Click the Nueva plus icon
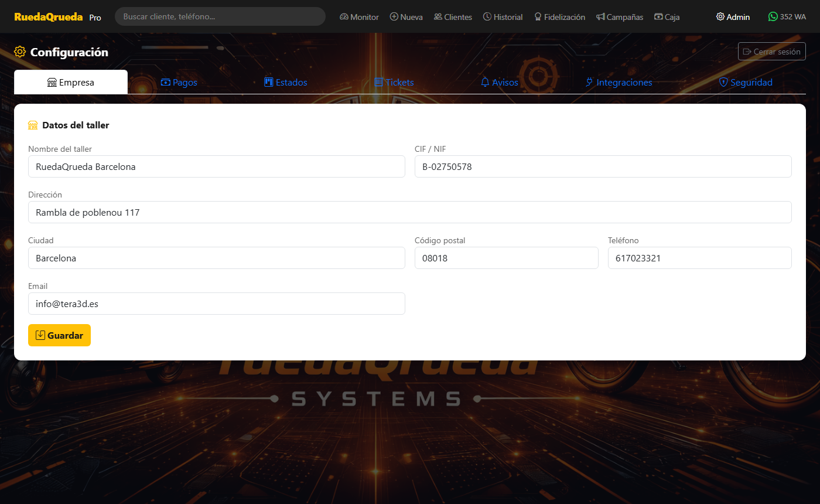 [x=394, y=17]
